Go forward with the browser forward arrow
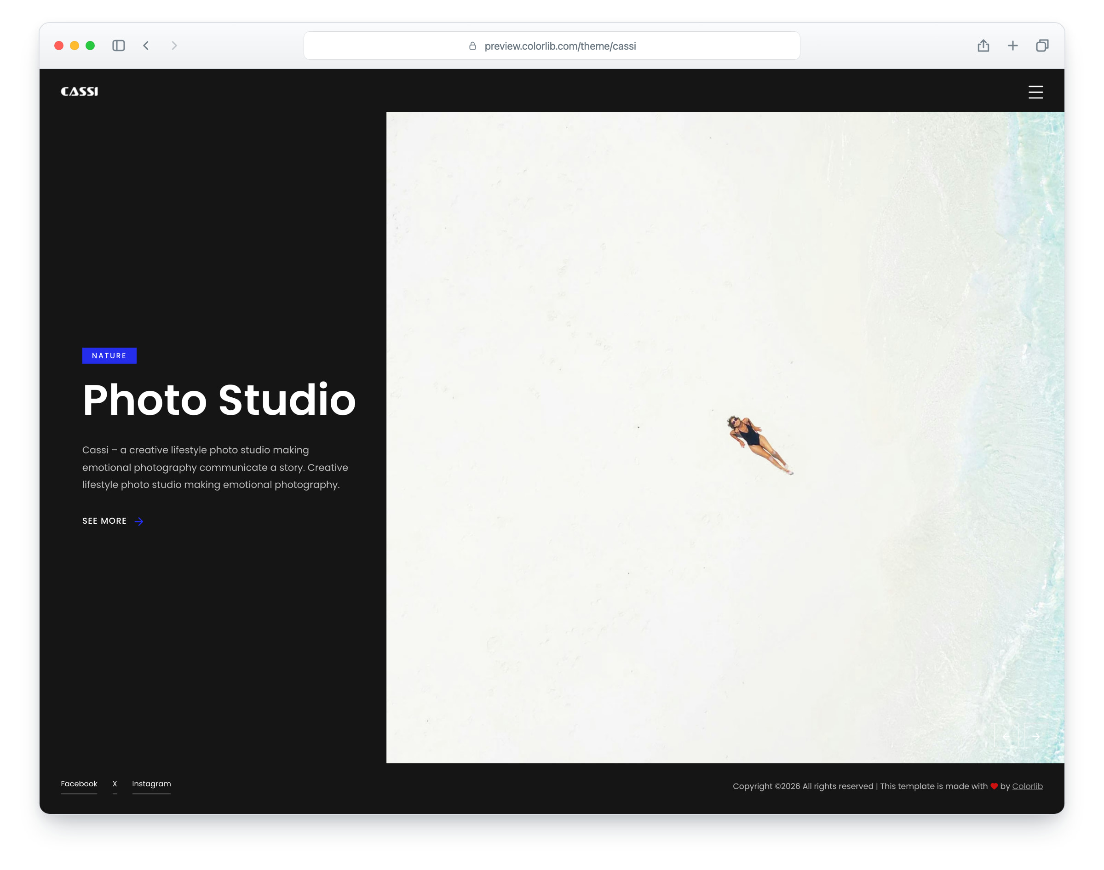The width and height of the screenshot is (1104, 870). pyautogui.click(x=174, y=46)
